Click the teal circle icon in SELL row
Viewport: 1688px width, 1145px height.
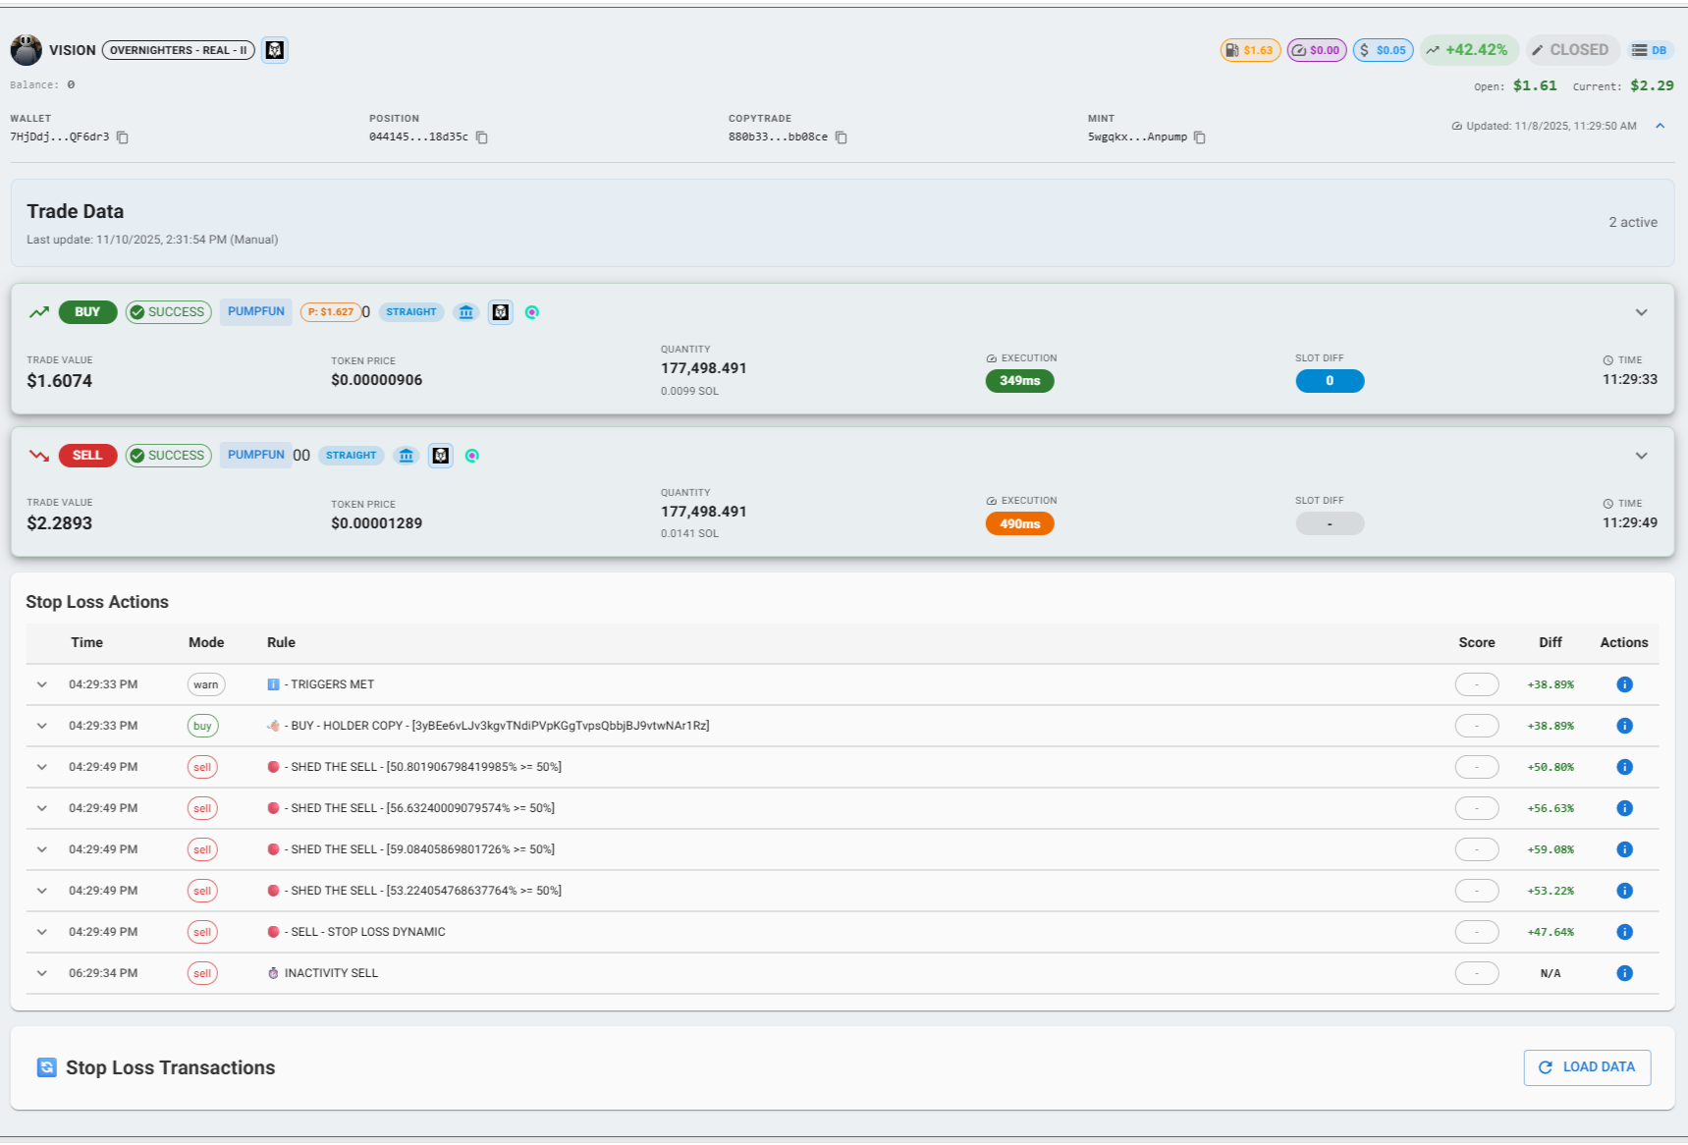coord(472,456)
